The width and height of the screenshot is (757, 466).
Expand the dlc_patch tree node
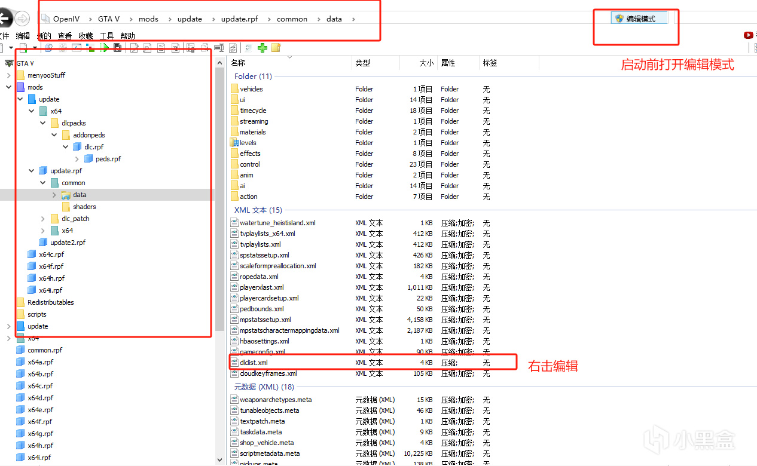tap(42, 219)
